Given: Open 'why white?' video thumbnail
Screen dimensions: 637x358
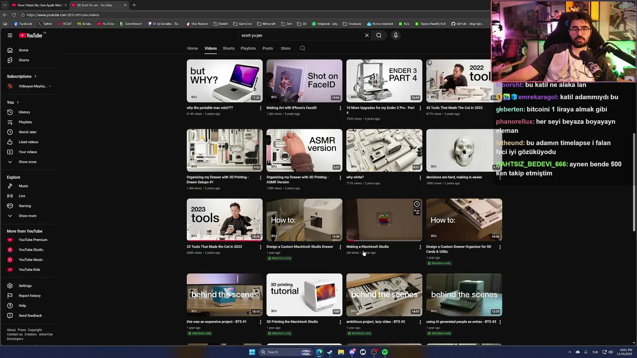Looking at the screenshot, I should [384, 151].
